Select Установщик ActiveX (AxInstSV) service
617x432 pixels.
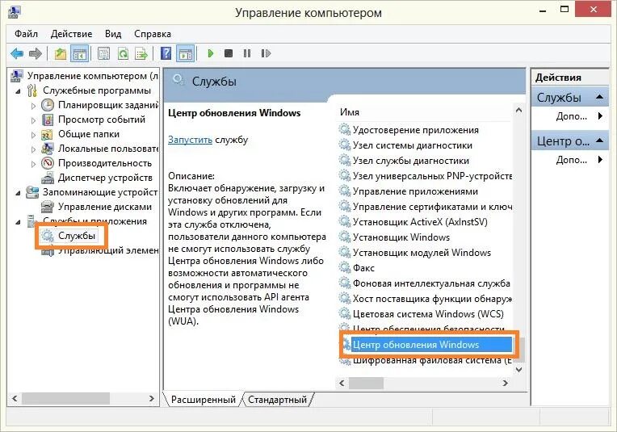click(x=420, y=222)
